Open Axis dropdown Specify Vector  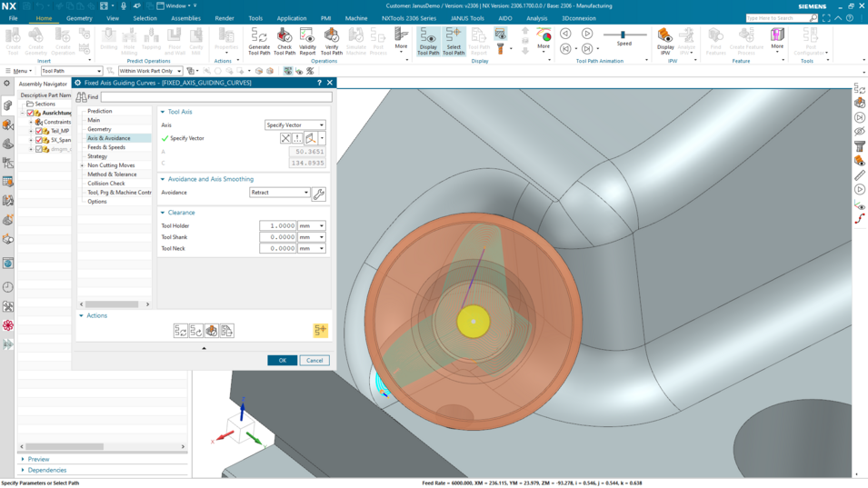(x=295, y=125)
